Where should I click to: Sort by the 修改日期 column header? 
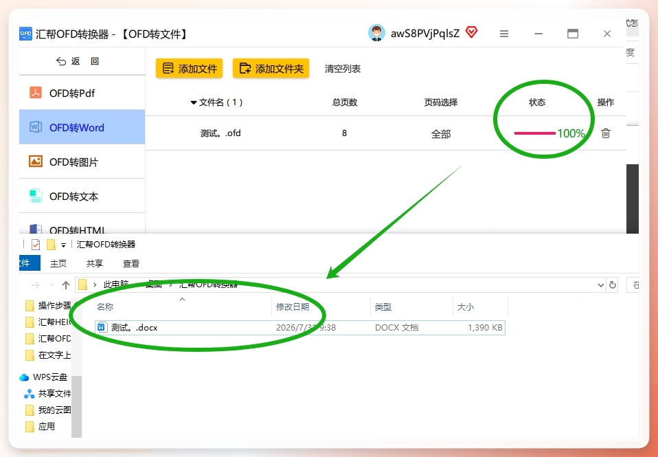(x=293, y=307)
